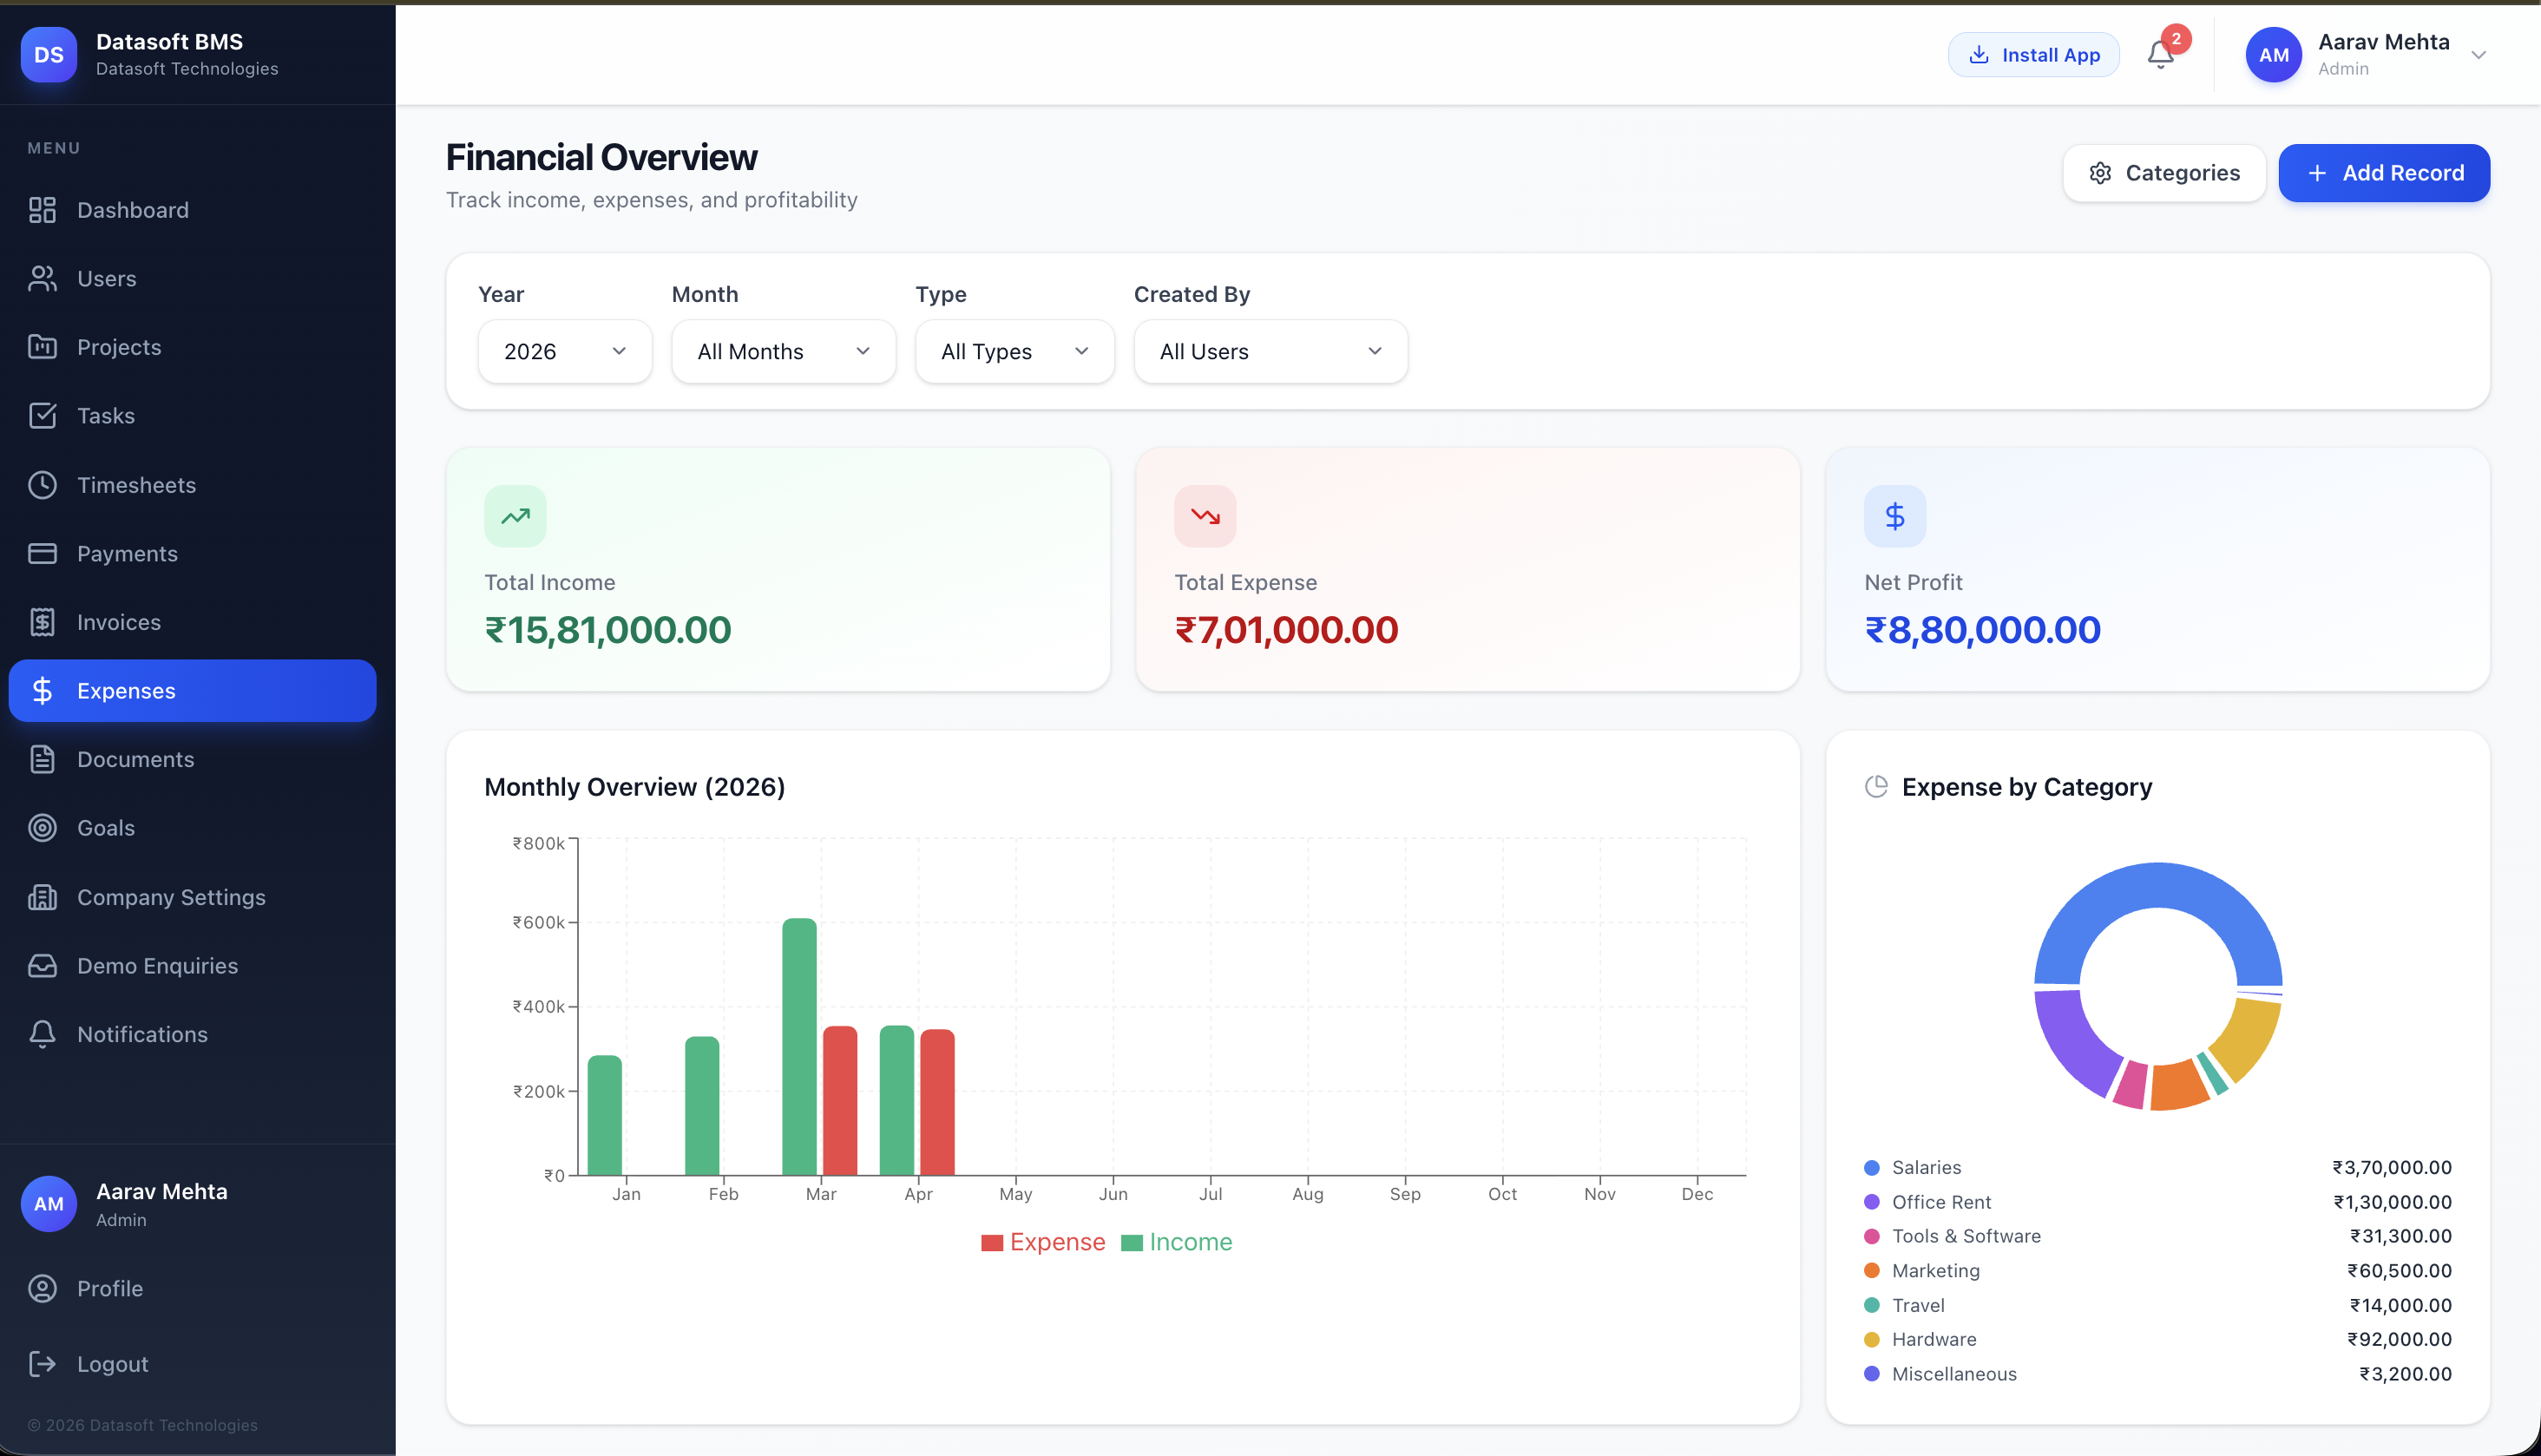
Task: Click the Add Record button
Action: (2383, 173)
